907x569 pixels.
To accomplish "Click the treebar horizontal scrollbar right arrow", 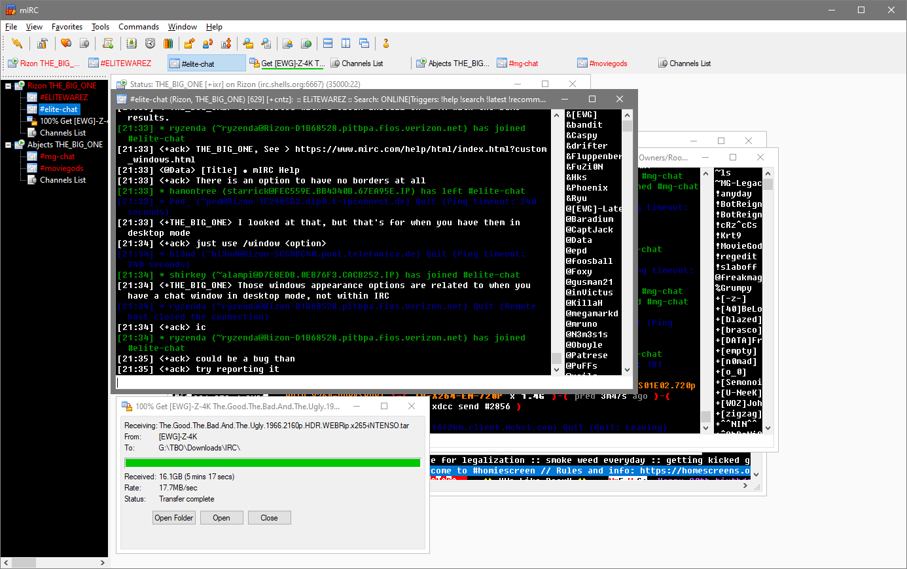I will (x=103, y=562).
